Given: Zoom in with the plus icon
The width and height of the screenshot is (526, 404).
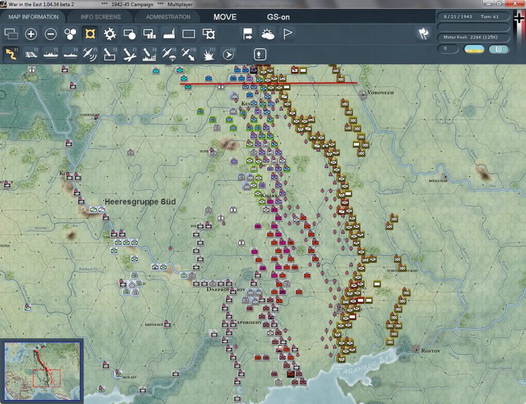Looking at the screenshot, I should [31, 34].
